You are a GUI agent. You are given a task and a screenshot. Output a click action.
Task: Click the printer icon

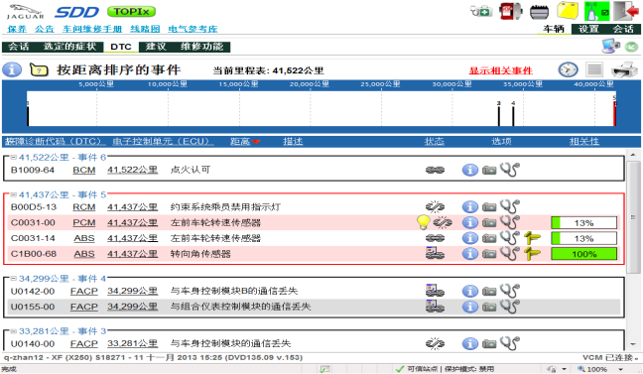624,69
